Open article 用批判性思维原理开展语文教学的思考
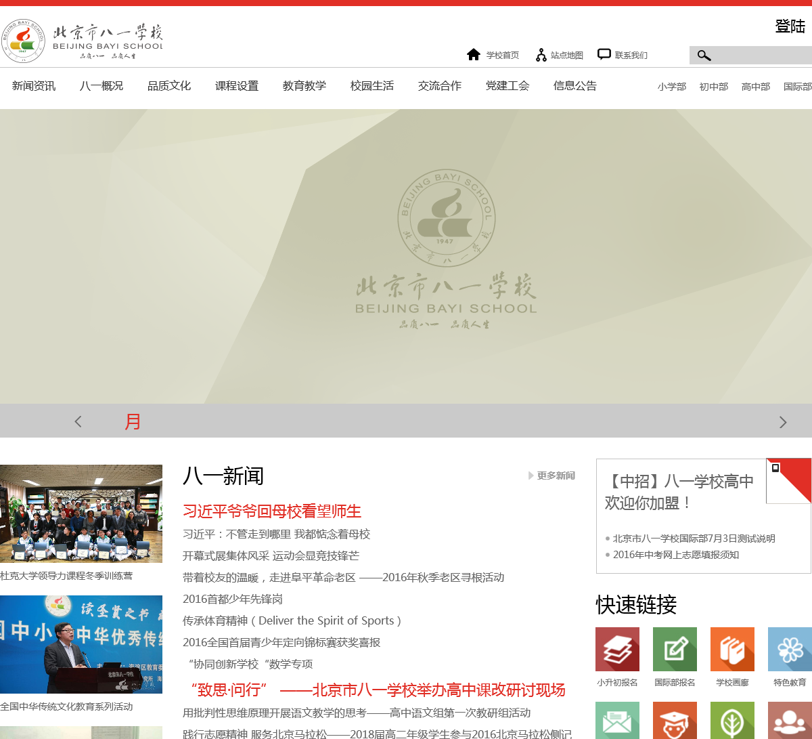This screenshot has height=739, width=812. tap(357, 713)
